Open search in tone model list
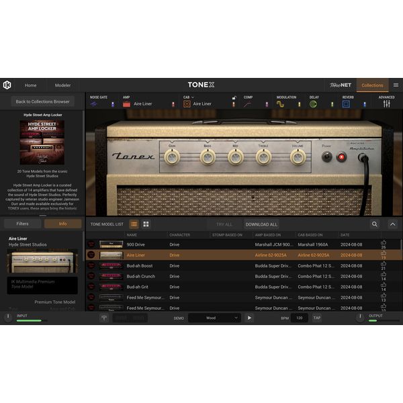 pos(375,224)
